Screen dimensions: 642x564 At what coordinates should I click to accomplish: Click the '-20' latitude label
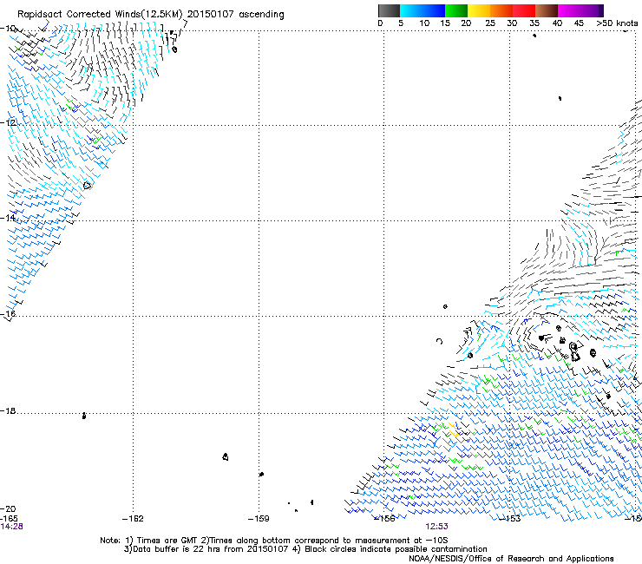[8, 509]
